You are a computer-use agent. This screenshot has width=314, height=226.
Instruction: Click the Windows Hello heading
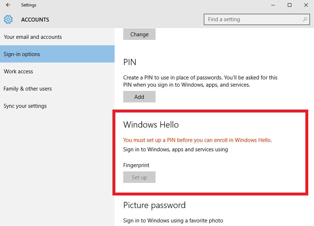pos(151,125)
